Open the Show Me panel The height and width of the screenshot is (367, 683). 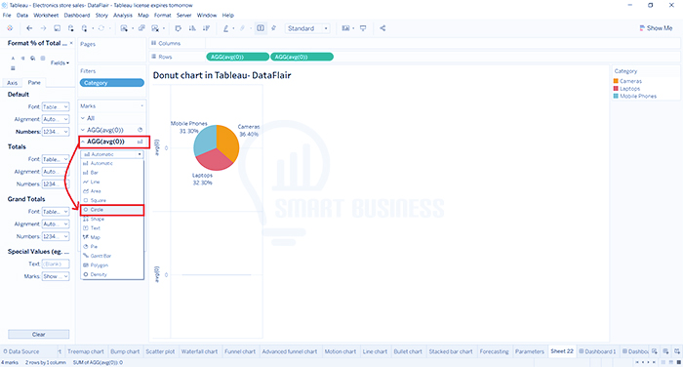[656, 28]
